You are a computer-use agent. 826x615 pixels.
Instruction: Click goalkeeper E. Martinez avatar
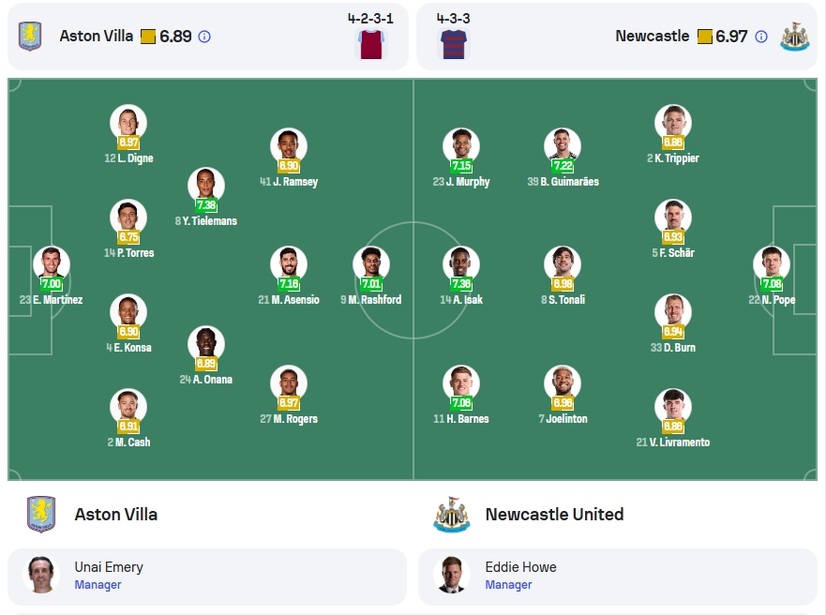point(52,264)
